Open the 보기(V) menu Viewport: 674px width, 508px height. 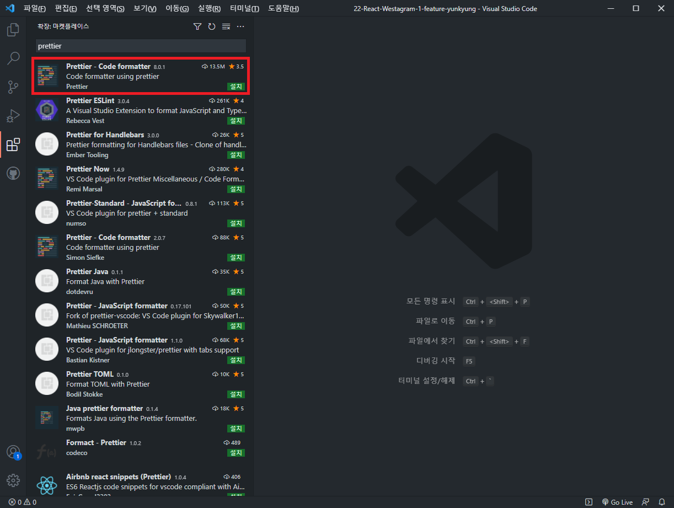(145, 9)
